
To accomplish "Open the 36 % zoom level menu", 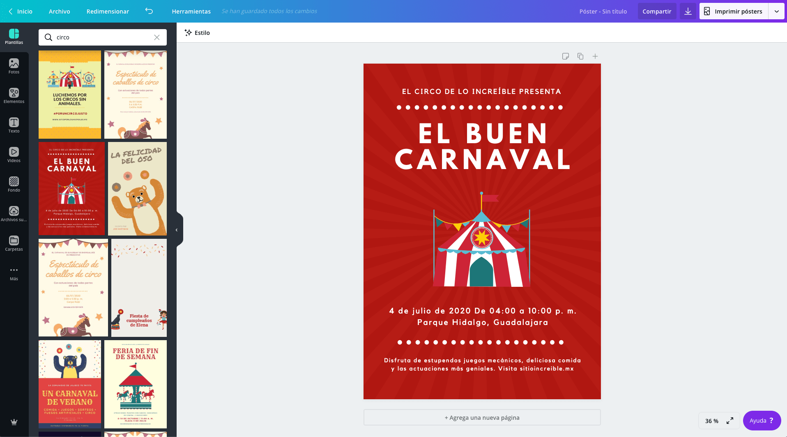I will [x=712, y=421].
